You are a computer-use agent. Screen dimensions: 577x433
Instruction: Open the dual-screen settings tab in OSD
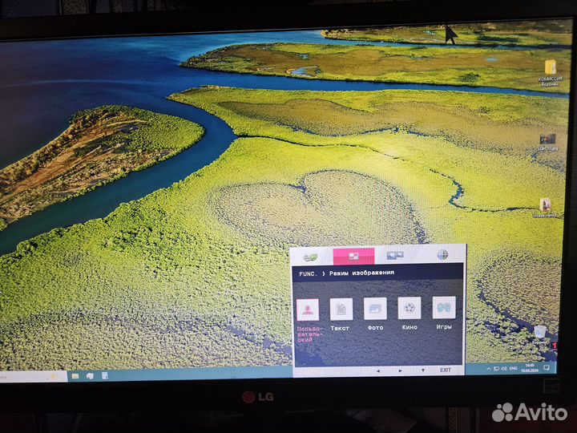[396, 256]
